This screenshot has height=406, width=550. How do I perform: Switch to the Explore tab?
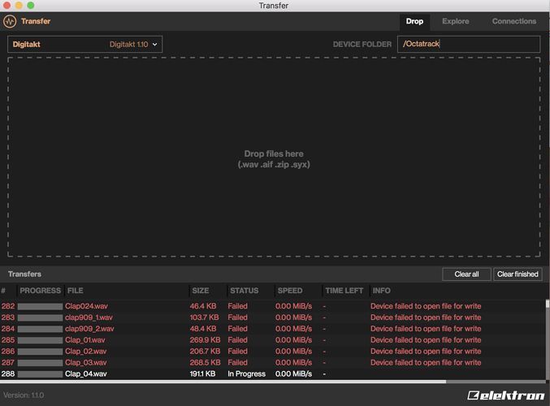pyautogui.click(x=455, y=22)
